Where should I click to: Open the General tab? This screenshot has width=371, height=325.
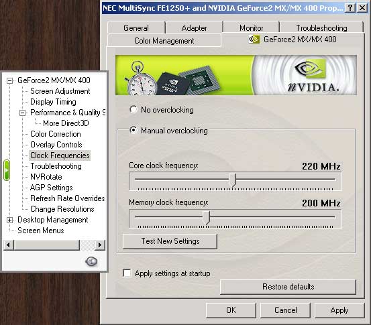point(136,28)
